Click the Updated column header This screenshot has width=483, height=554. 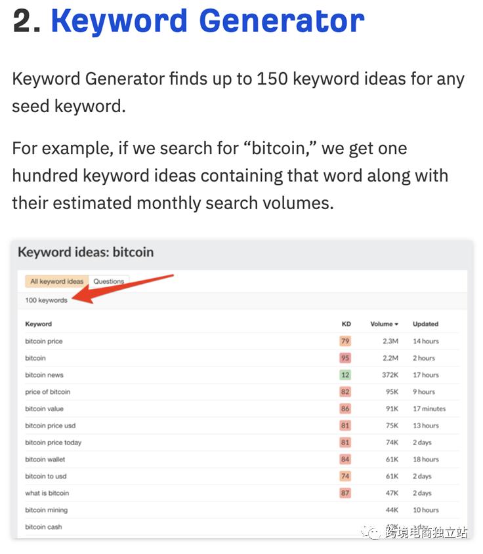tap(425, 324)
